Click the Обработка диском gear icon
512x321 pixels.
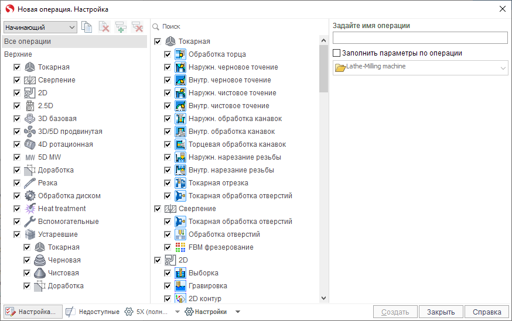[30, 196]
